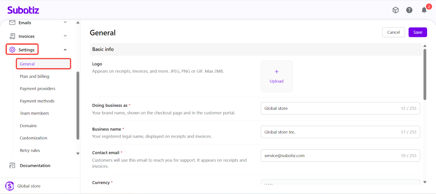Viewport: 436px width, 194px height.
Task: Upload a logo image
Action: click(x=277, y=76)
